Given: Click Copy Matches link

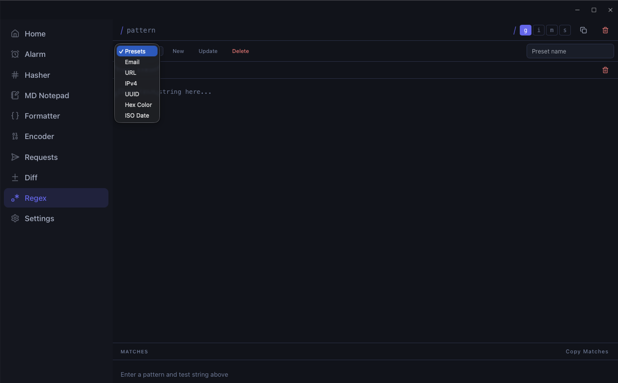Looking at the screenshot, I should point(586,351).
